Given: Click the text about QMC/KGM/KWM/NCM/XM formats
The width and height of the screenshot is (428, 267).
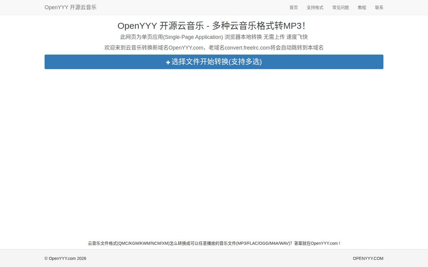Looking at the screenshot, I should 214,244.
